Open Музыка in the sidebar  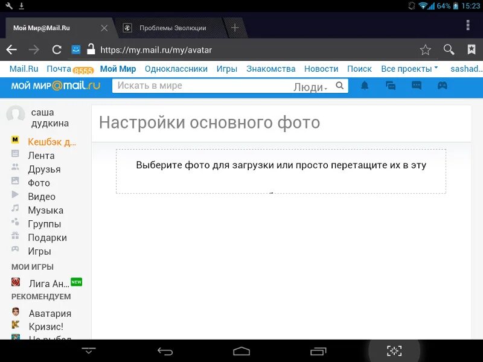coord(46,210)
